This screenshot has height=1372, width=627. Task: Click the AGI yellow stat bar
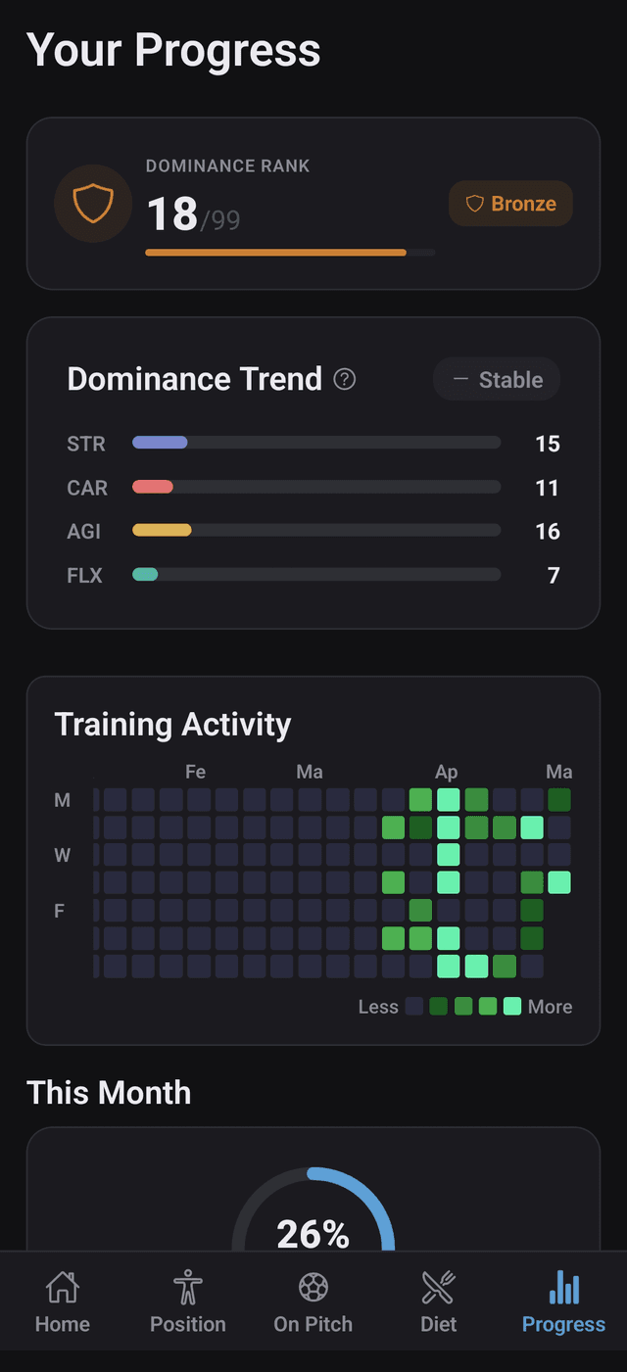coord(316,530)
